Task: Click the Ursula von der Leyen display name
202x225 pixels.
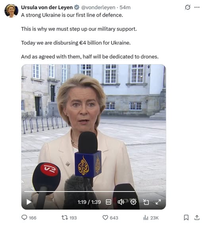Action: click(x=47, y=7)
